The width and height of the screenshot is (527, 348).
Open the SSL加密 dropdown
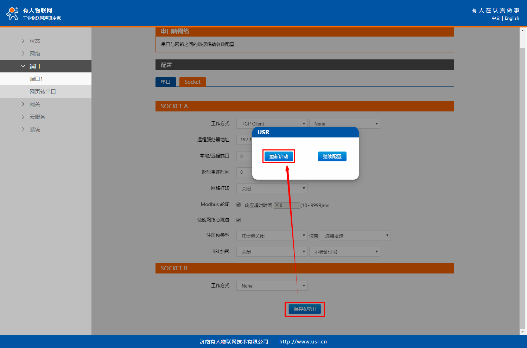[x=272, y=252]
